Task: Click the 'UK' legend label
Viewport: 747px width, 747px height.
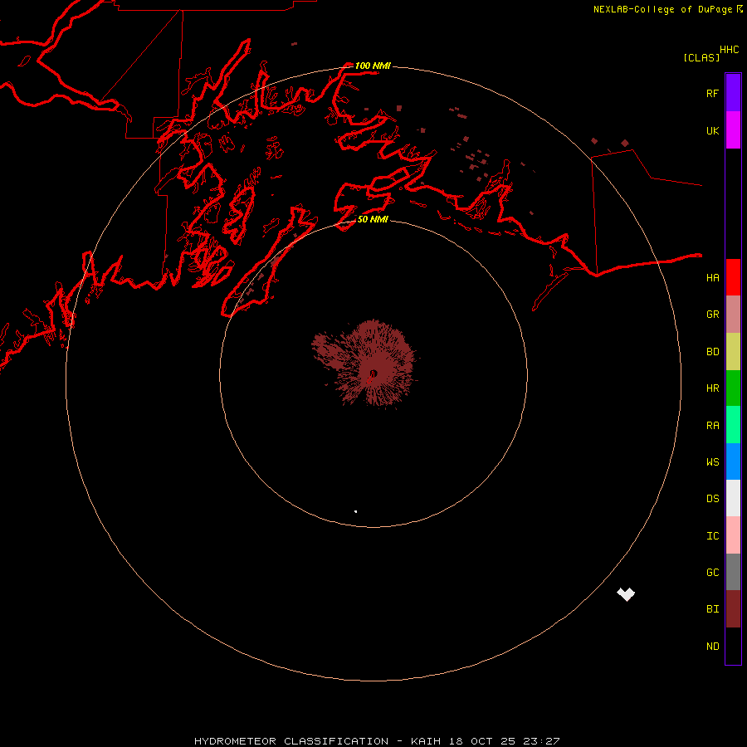Action: 712,130
